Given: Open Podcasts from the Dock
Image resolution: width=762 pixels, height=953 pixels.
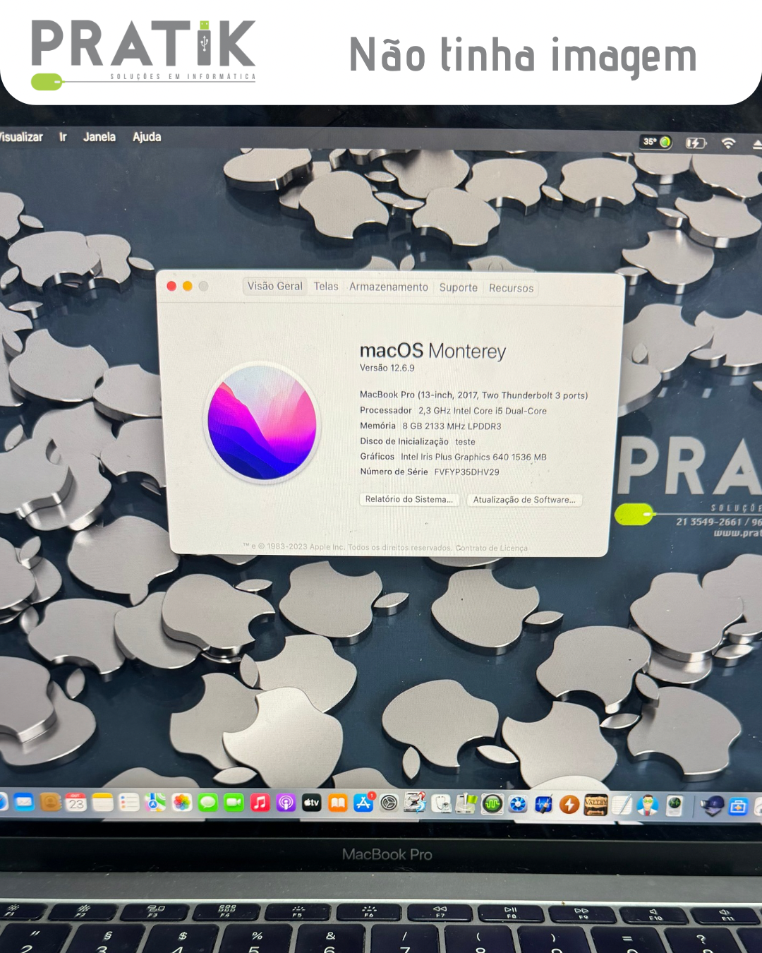Looking at the screenshot, I should (x=286, y=803).
